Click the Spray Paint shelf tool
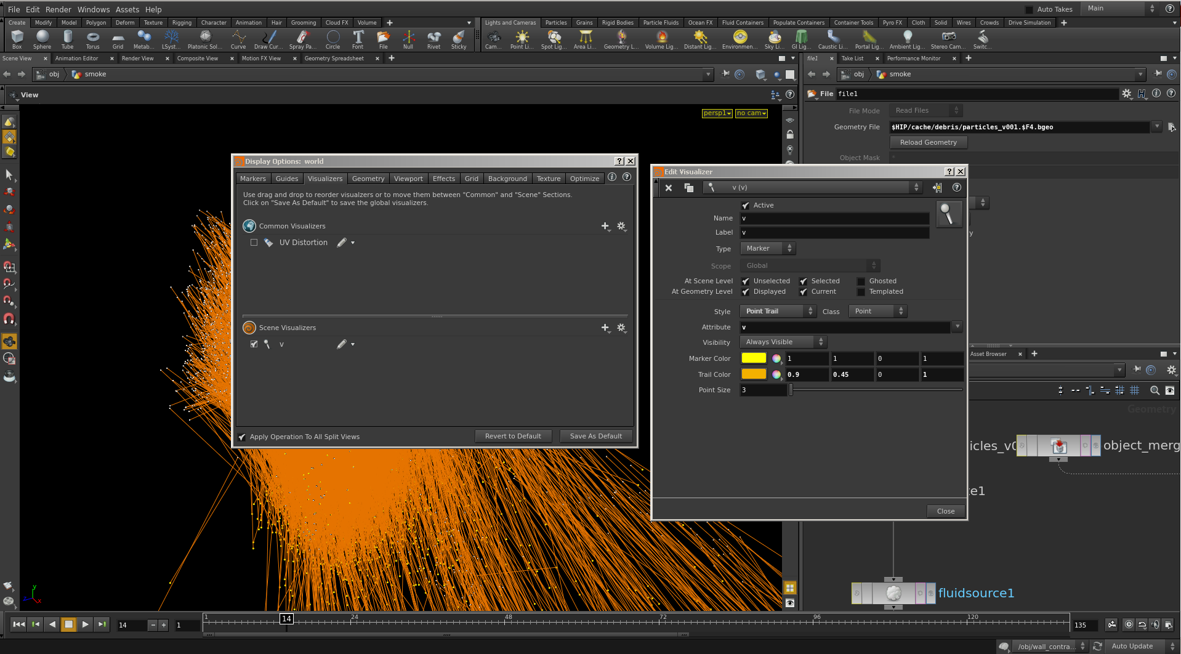This screenshot has height=654, width=1181. coord(303,39)
